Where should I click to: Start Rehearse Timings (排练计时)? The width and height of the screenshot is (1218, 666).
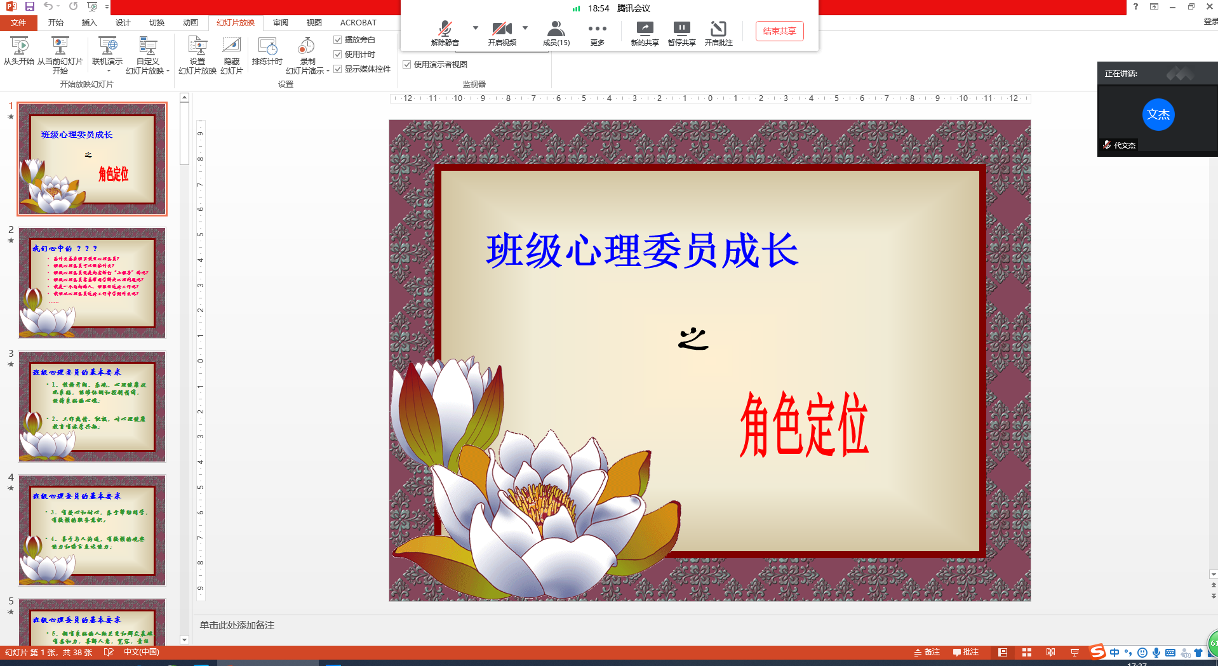coord(267,51)
